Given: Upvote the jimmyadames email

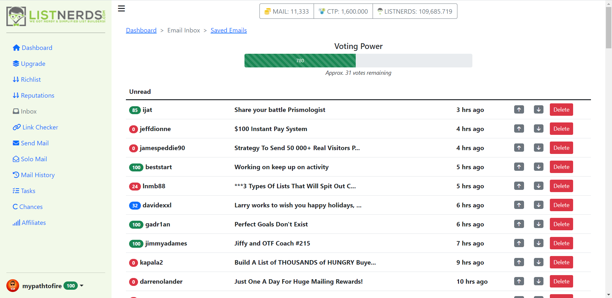Looking at the screenshot, I should (x=519, y=243).
